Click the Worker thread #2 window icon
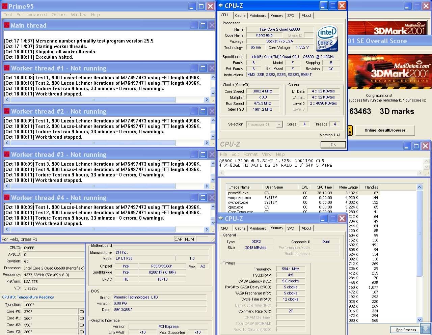This screenshot has width=432, height=335. pyautogui.click(x=7, y=111)
